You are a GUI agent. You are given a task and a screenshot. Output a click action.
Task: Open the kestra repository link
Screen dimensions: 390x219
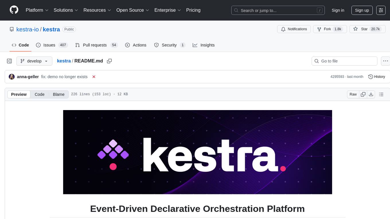pos(51,29)
